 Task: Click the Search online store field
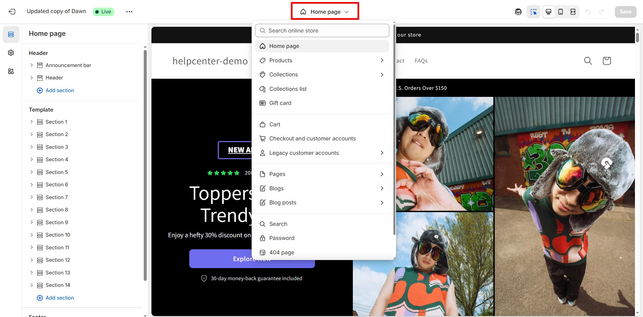322,30
